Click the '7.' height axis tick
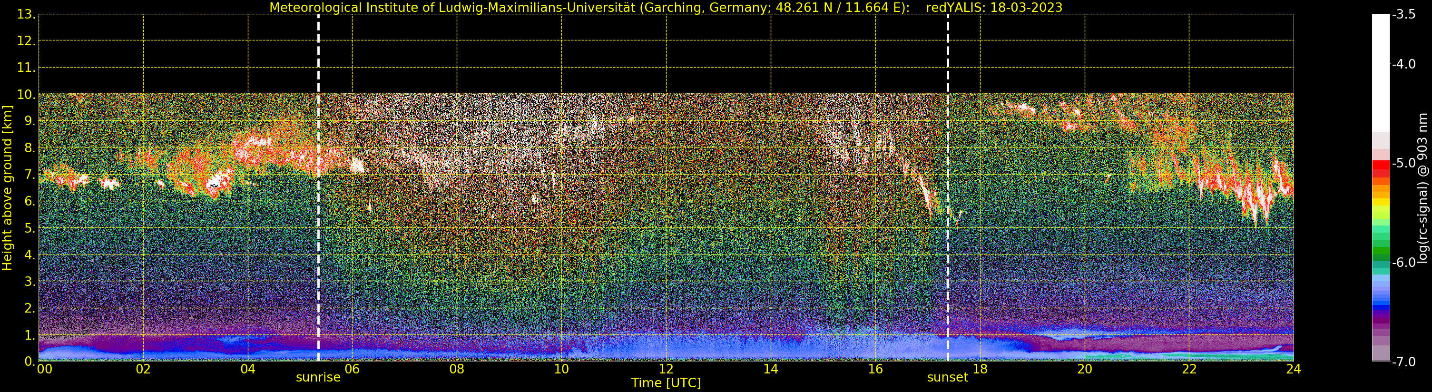The height and width of the screenshot is (392, 1432). (29, 175)
